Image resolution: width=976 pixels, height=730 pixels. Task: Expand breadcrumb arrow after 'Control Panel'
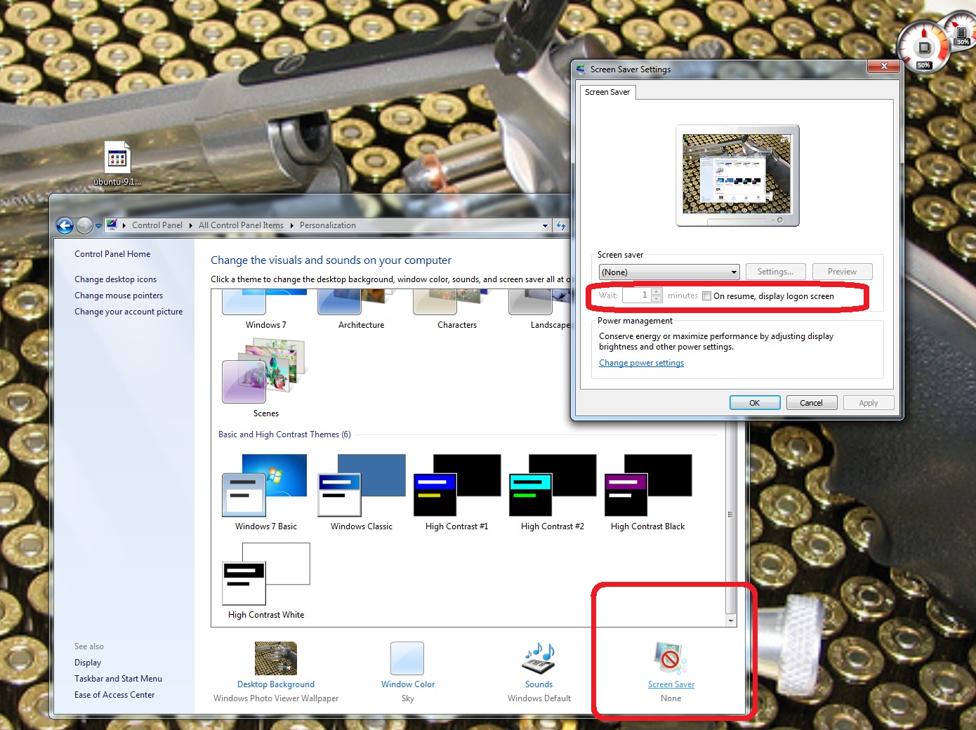[x=190, y=225]
